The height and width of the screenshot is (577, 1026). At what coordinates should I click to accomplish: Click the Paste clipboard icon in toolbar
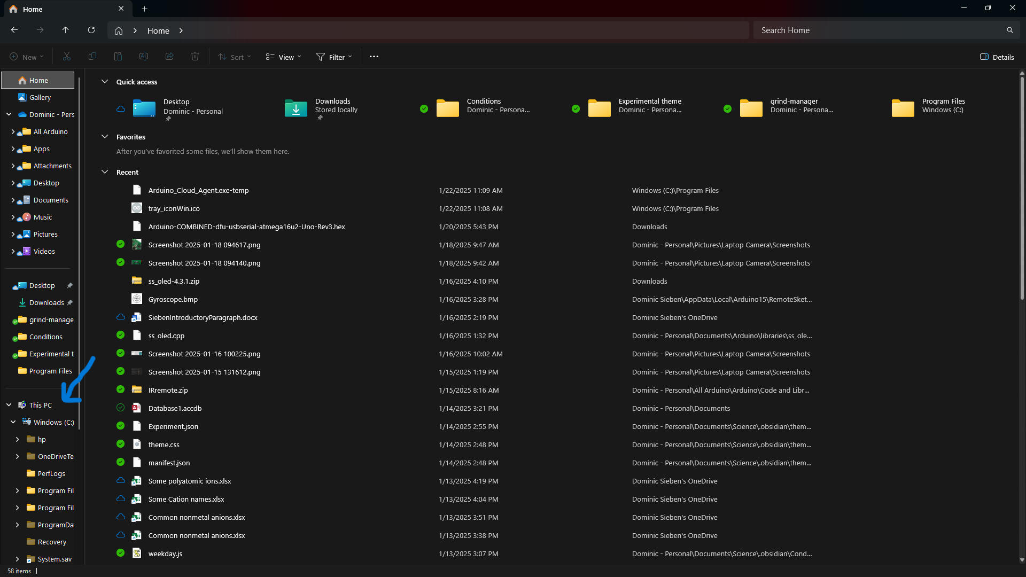coord(118,57)
